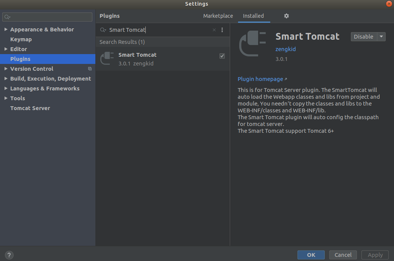Click the Plugins panel title
Viewport: 394px width, 261px height.
point(109,16)
